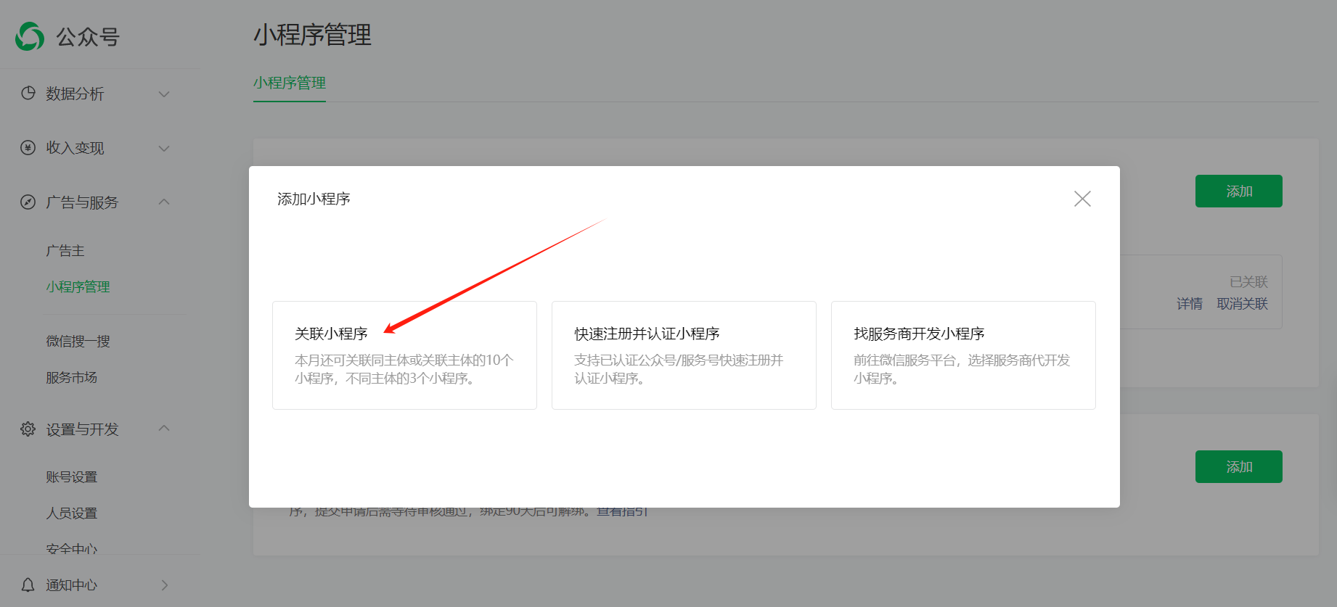Image resolution: width=1337 pixels, height=607 pixels.
Task: Click the 广告与服务 compass icon
Action: [28, 202]
